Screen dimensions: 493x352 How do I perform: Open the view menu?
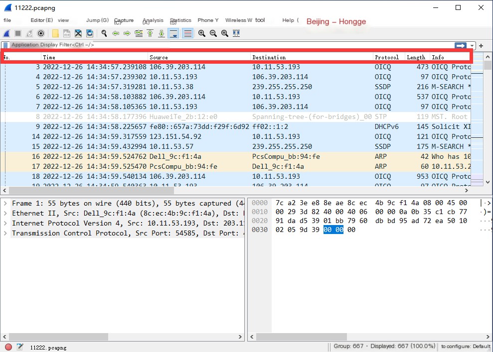pyautogui.click(x=63, y=20)
